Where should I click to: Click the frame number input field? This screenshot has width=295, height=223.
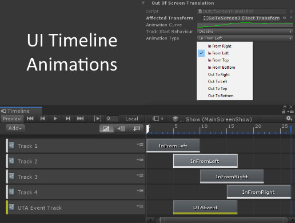coord(113,119)
